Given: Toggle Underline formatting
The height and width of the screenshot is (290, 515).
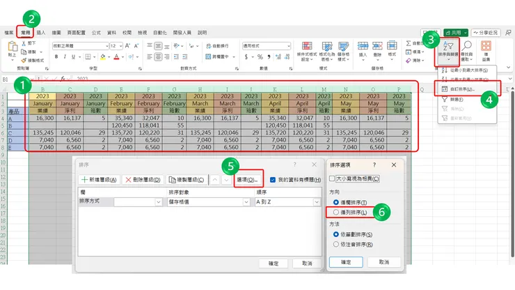Looking at the screenshot, I should click(x=73, y=56).
